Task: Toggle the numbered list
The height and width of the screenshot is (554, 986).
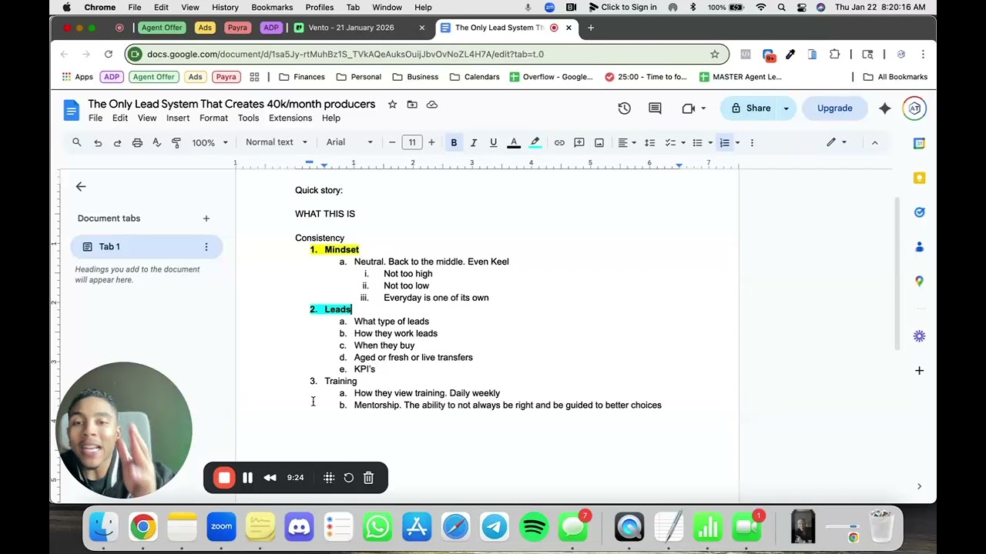Action: pos(724,142)
